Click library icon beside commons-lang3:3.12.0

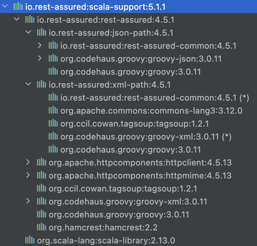(x=53, y=110)
